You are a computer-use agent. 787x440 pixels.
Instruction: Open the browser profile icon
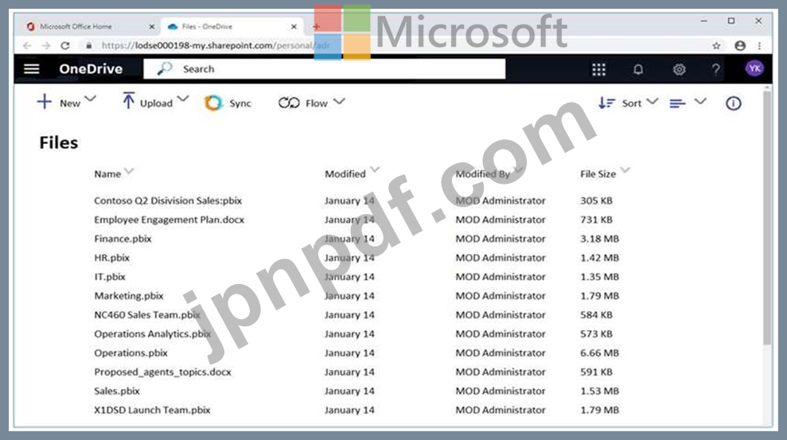pyautogui.click(x=740, y=45)
